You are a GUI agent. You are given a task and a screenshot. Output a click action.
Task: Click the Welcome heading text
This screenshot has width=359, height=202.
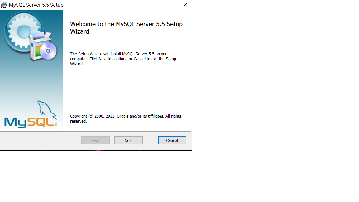click(x=126, y=27)
